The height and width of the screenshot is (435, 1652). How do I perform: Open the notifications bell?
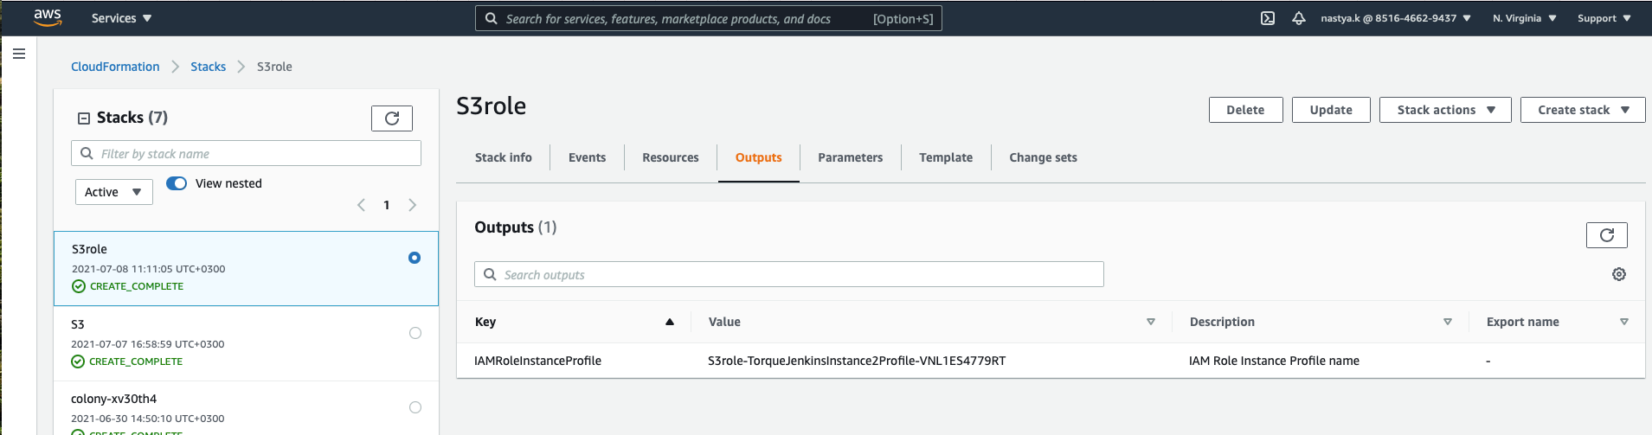tap(1299, 18)
